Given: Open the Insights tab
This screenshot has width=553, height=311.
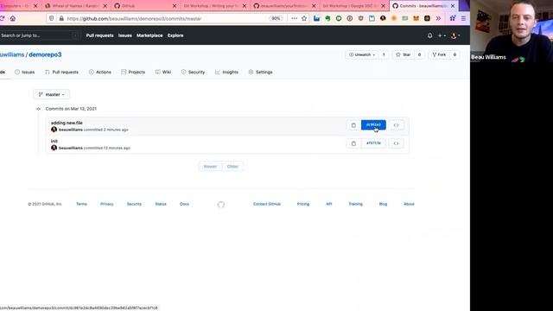Looking at the screenshot, I should (226, 72).
